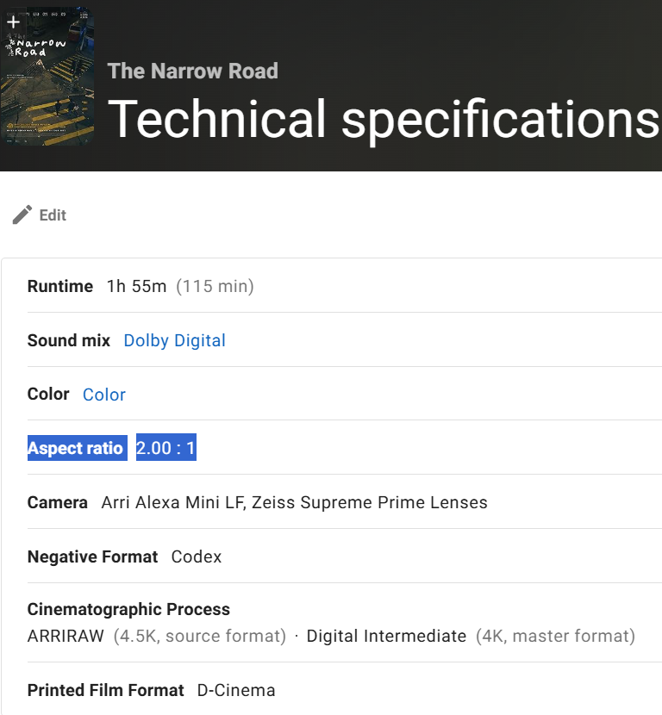Click the Sound mix label
The width and height of the screenshot is (662, 715).
pyautogui.click(x=69, y=340)
